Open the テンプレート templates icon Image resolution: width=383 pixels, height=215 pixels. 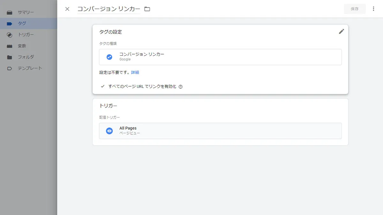click(9, 68)
